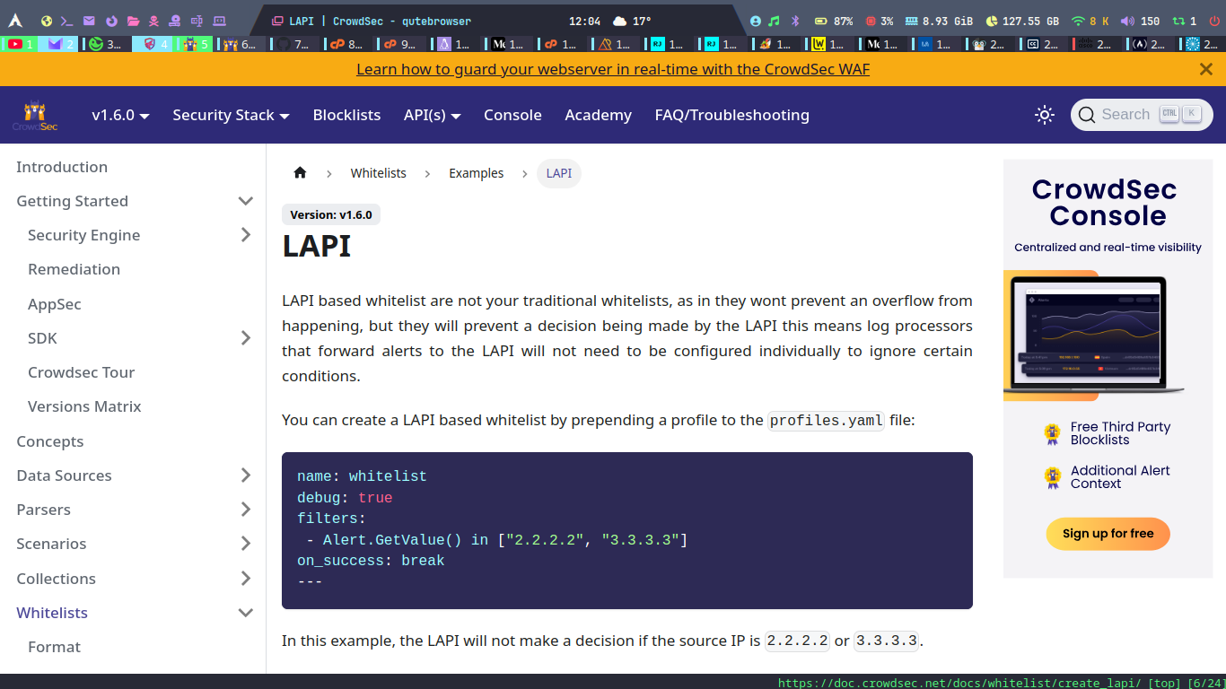The image size is (1226, 689).
Task: Open the file manager folder icon
Action: [133, 21]
